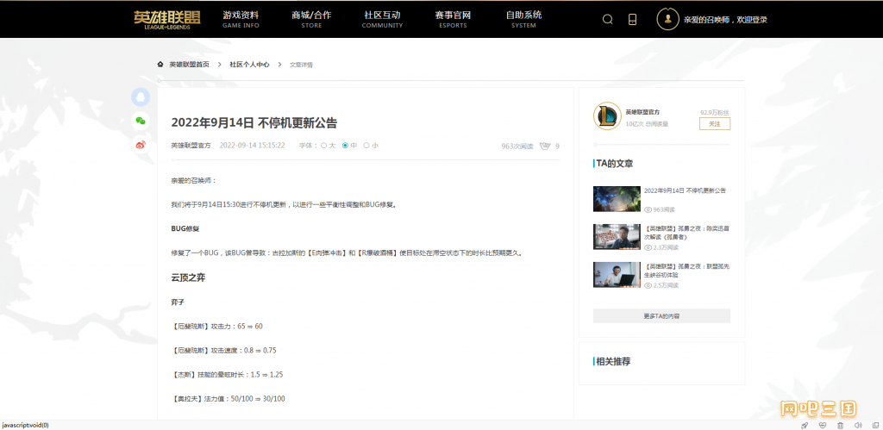883x430 pixels.
Task: Click the timestamp 2022-09-14 15:15:22
Action: (252, 146)
